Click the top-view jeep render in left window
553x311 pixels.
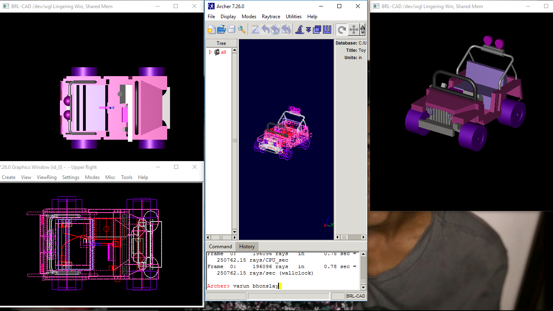tap(115, 108)
